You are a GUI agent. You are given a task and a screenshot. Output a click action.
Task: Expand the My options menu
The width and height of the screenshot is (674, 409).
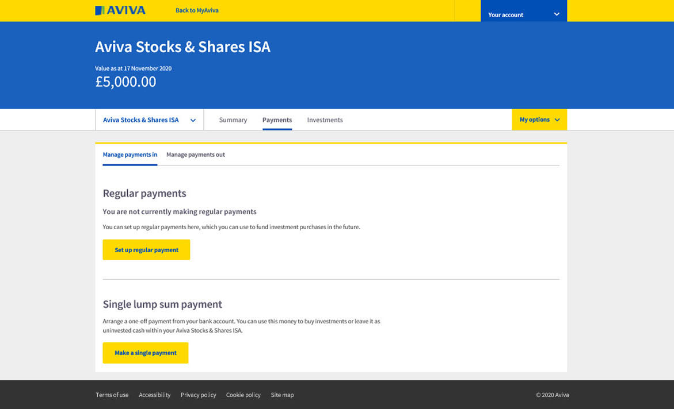539,119
